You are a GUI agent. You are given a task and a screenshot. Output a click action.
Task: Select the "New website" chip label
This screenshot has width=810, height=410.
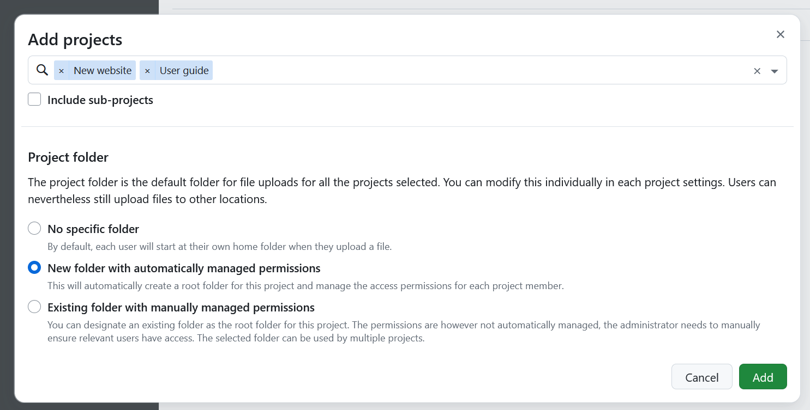click(x=102, y=70)
